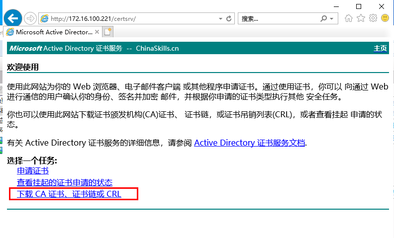
Task: Click the 申请证书 link
Action: coord(33,171)
